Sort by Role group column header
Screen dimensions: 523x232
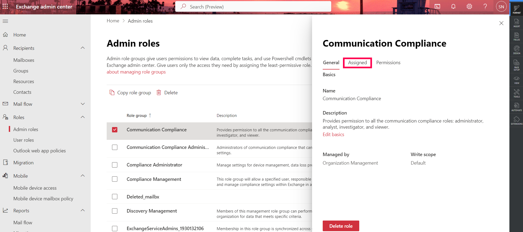pyautogui.click(x=139, y=115)
